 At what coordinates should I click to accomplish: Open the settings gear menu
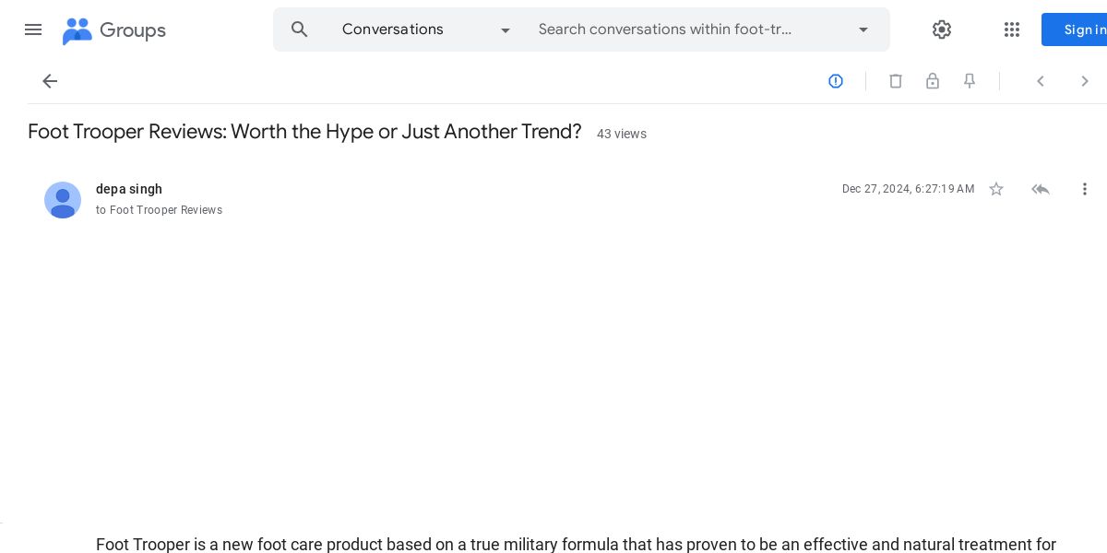[942, 29]
